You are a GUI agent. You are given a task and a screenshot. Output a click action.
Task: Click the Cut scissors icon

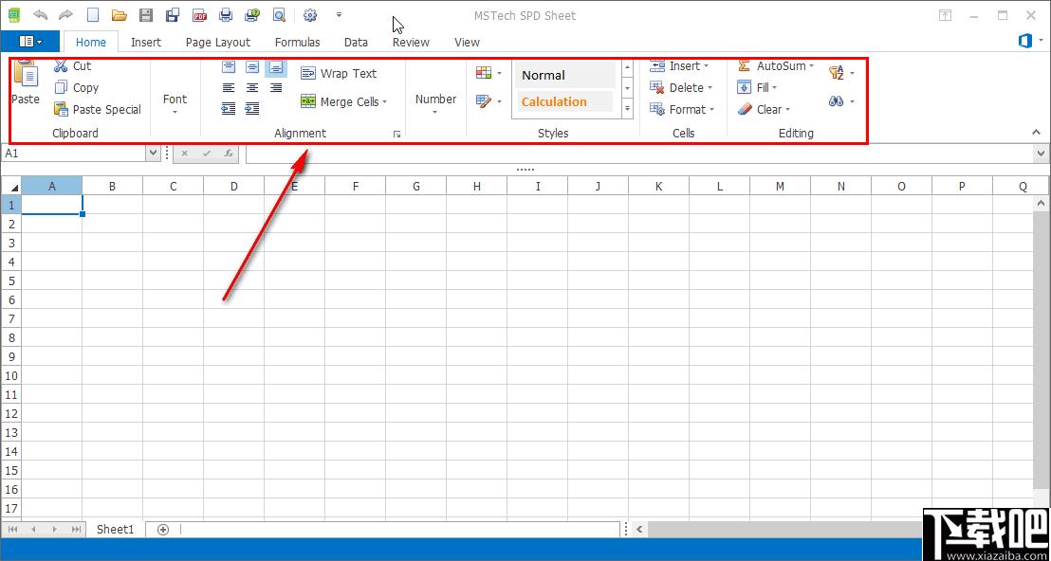(61, 66)
